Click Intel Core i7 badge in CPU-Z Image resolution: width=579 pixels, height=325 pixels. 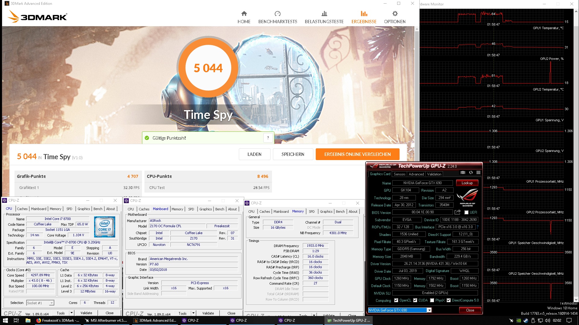(104, 227)
